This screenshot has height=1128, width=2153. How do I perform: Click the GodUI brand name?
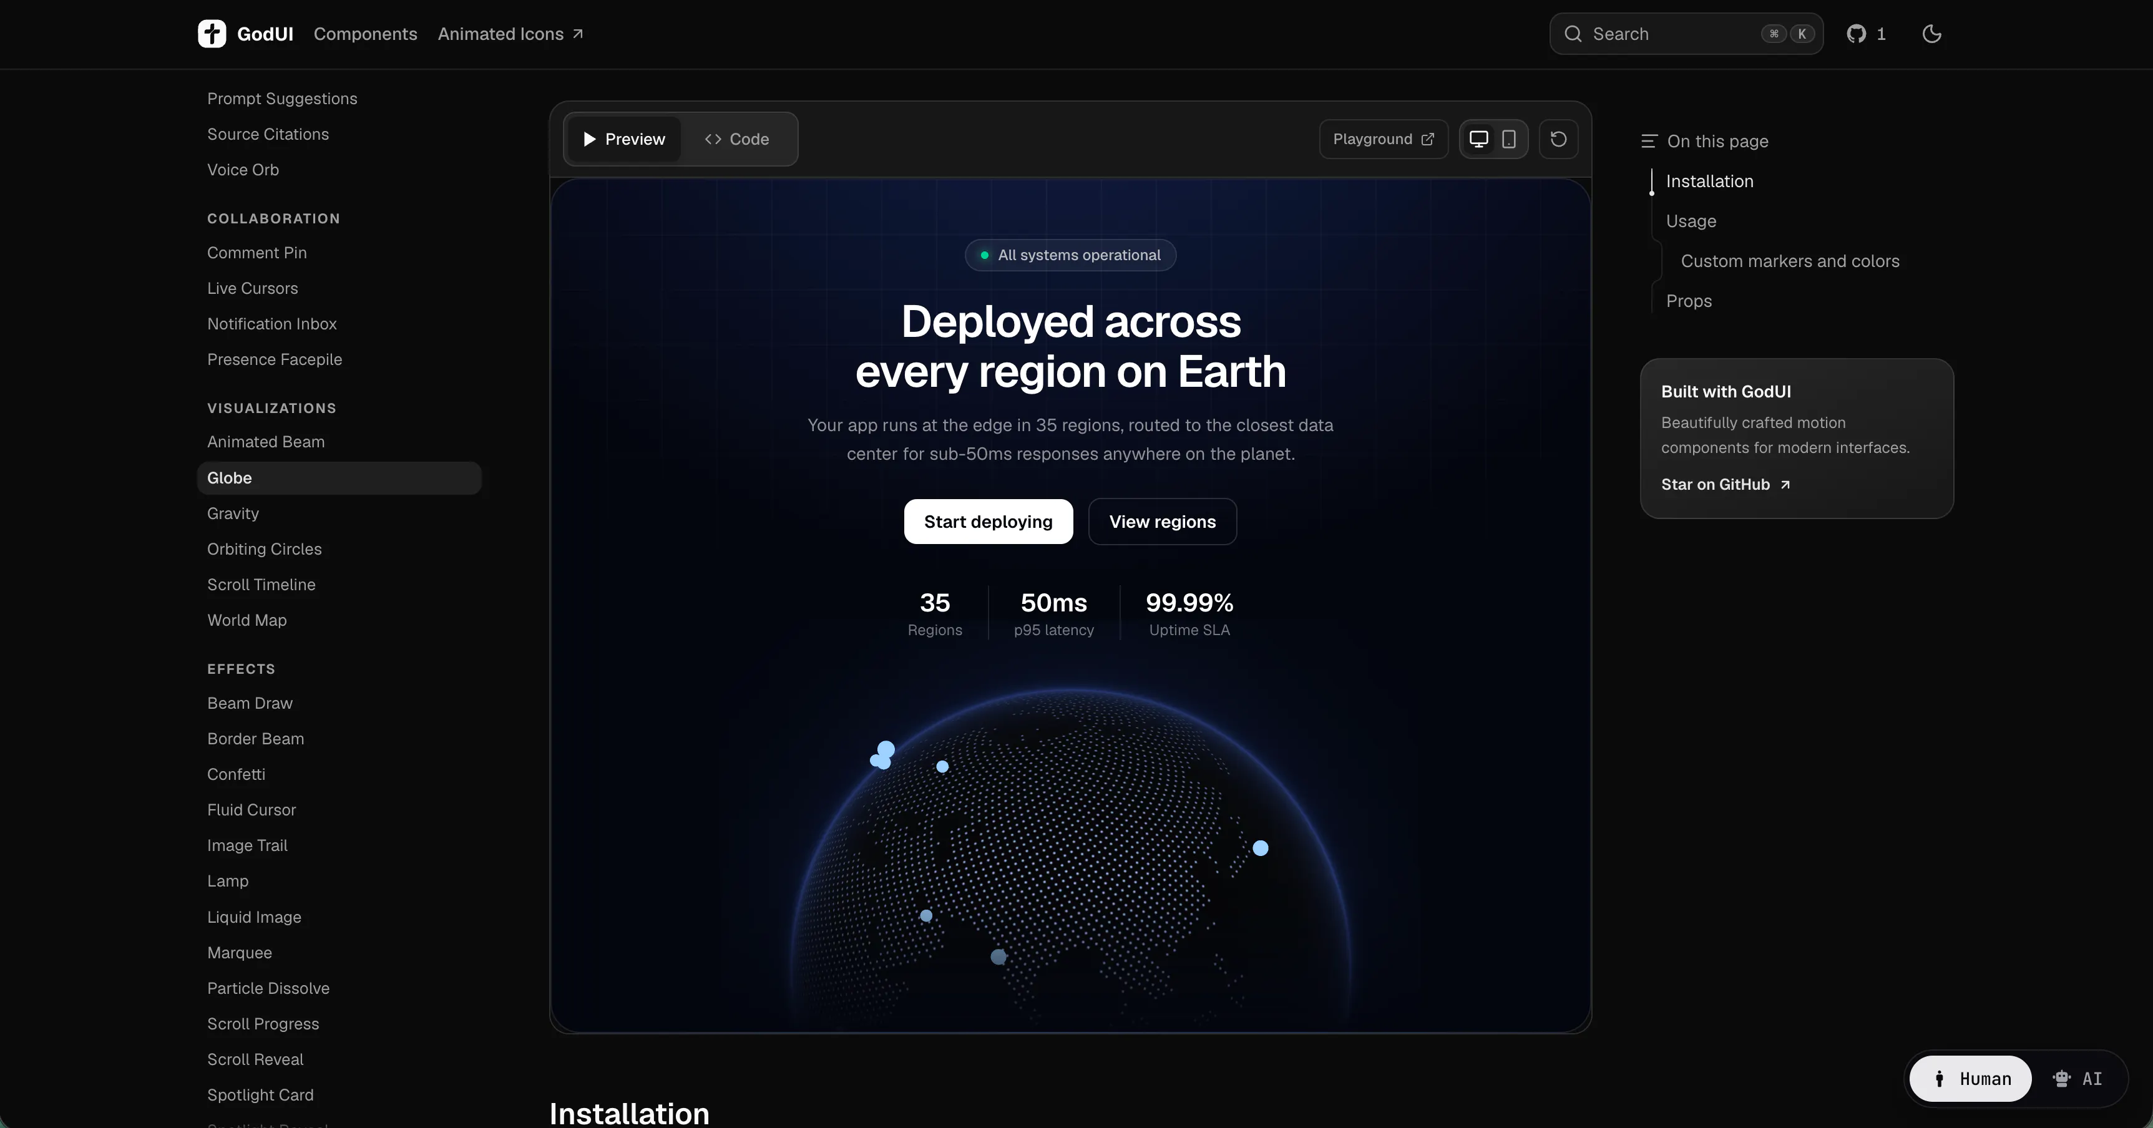(x=265, y=34)
